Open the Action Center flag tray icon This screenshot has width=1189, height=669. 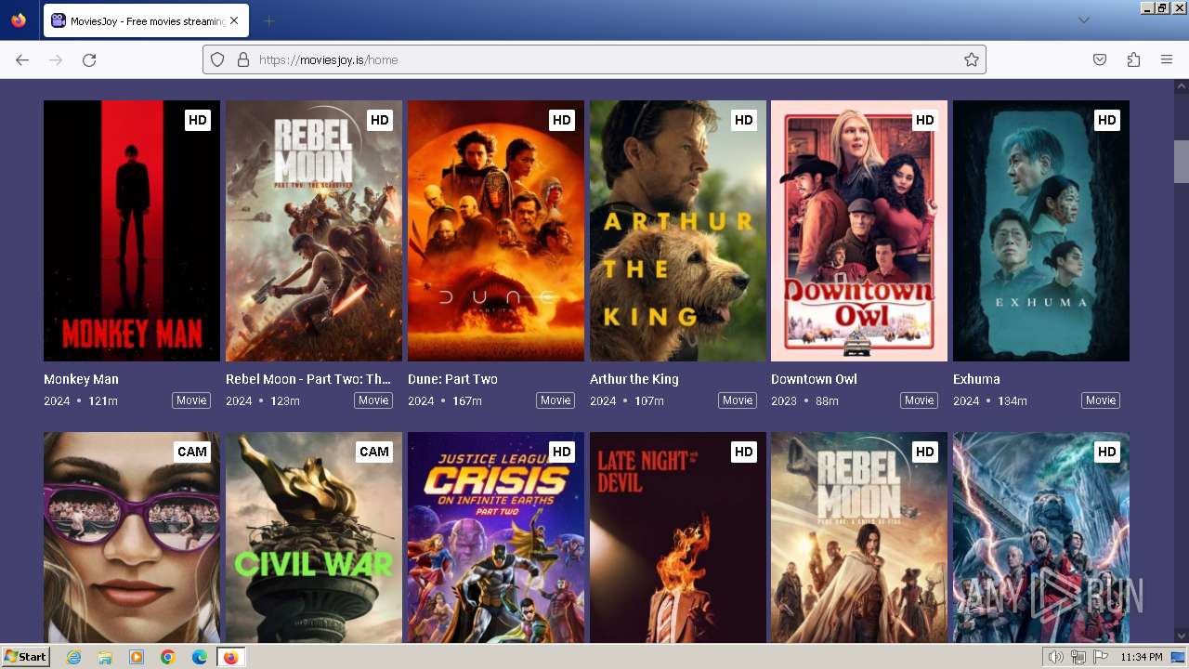pos(1101,657)
